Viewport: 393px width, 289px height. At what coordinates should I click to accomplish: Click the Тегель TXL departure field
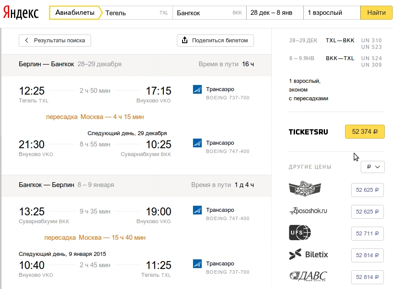[x=137, y=13]
